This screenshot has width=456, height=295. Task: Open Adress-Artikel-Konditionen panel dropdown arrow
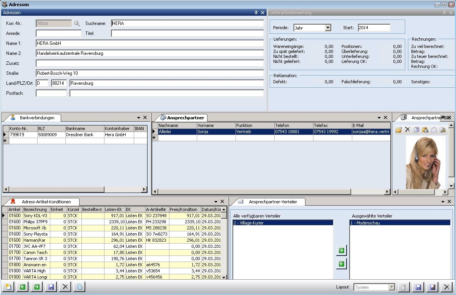click(x=216, y=201)
